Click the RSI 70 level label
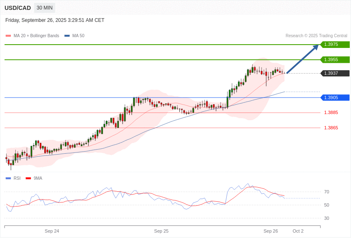The image size is (351, 238). click(x=327, y=192)
